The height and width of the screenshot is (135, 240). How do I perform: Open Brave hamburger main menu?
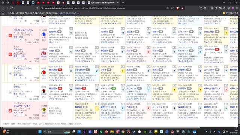[x=237, y=8]
